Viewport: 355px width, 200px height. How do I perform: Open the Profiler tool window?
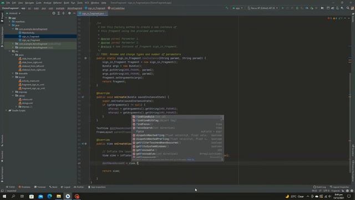(x=79, y=187)
